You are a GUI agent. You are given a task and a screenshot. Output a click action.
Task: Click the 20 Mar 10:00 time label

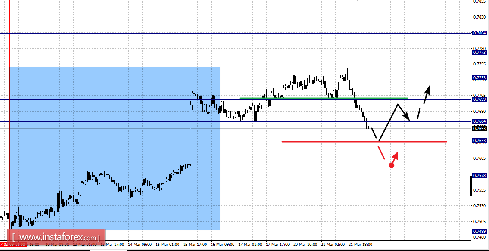click(305, 244)
